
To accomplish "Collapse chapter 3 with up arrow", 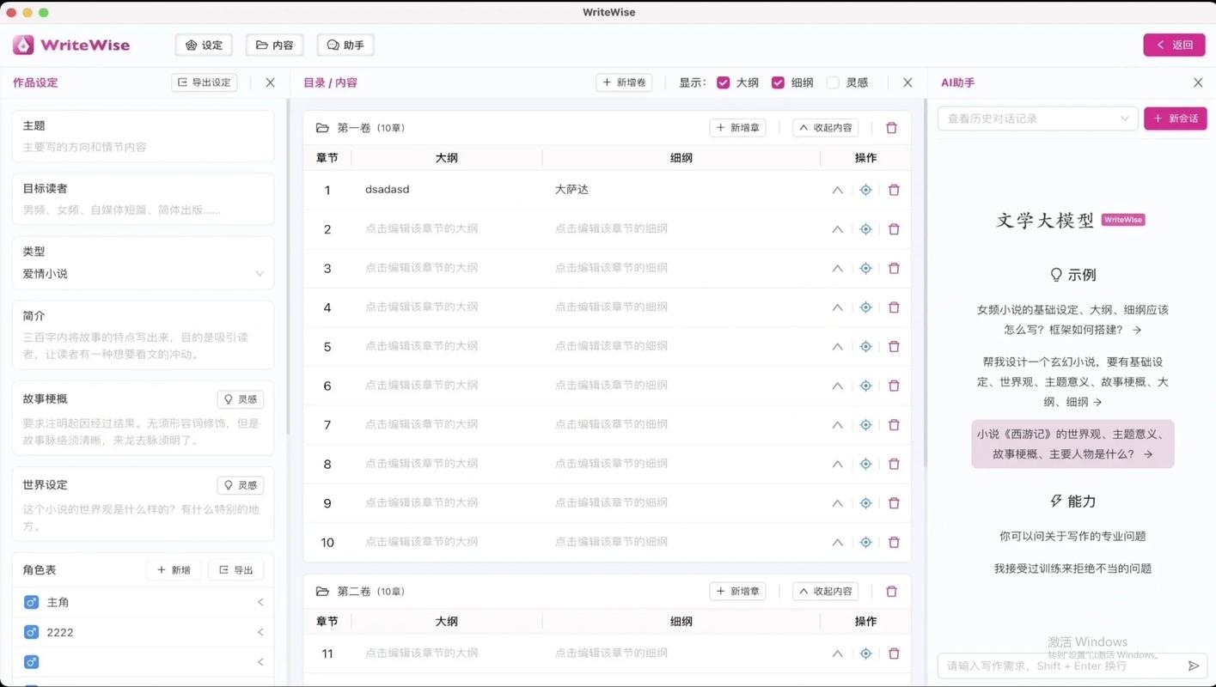I will 837,268.
